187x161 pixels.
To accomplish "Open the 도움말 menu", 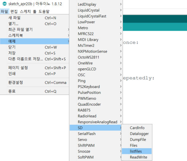I will tap(44, 12).
